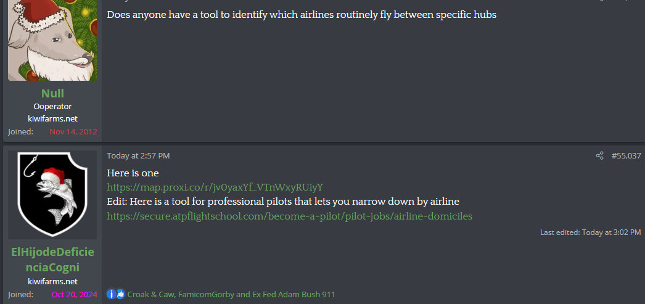Screen dimensions: 645x304
Task: Click the share icon on post #55,037
Action: point(599,156)
